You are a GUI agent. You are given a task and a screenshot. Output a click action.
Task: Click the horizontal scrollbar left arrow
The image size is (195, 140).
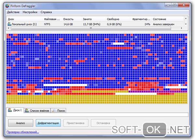pos(8,28)
